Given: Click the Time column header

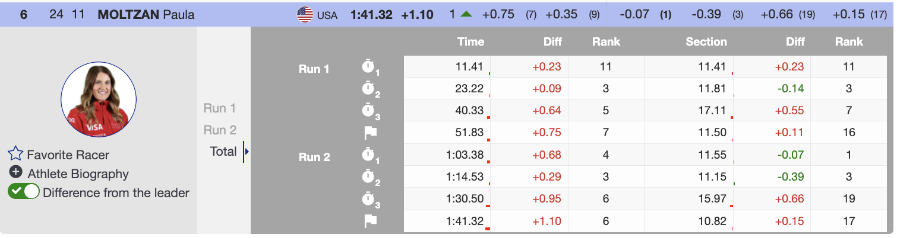Looking at the screenshot, I should click(x=470, y=41).
